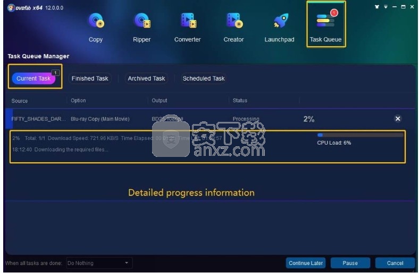The image size is (419, 273).
Task: Open the Copy module
Action: 96,28
